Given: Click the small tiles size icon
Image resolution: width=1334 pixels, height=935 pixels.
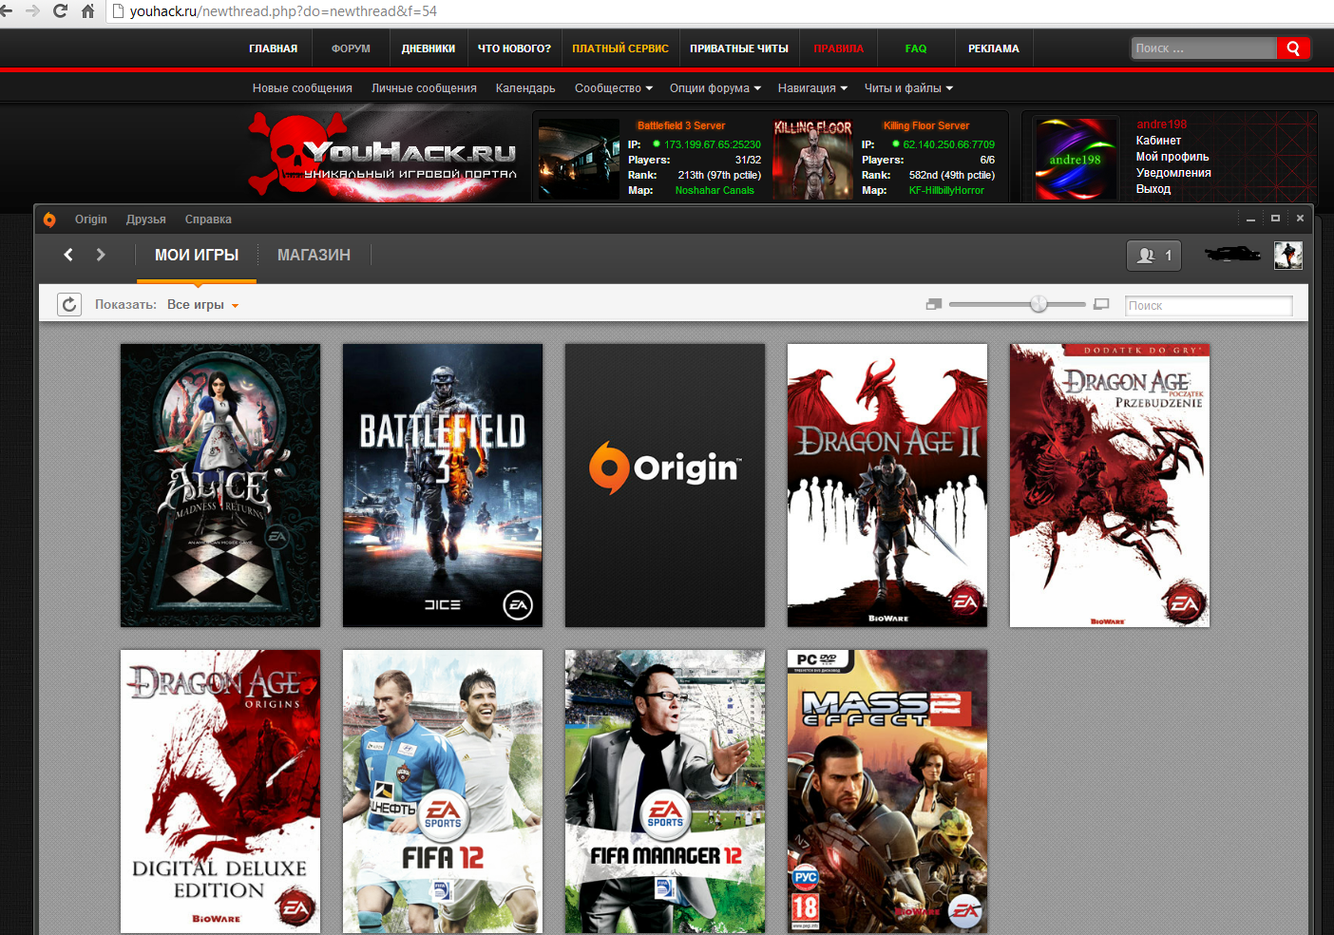Looking at the screenshot, I should [x=934, y=304].
